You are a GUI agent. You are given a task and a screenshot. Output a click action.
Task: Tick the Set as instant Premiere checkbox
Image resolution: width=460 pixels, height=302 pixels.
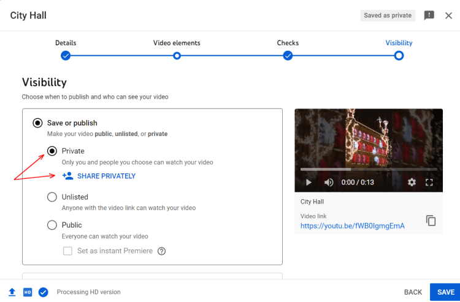tap(67, 251)
